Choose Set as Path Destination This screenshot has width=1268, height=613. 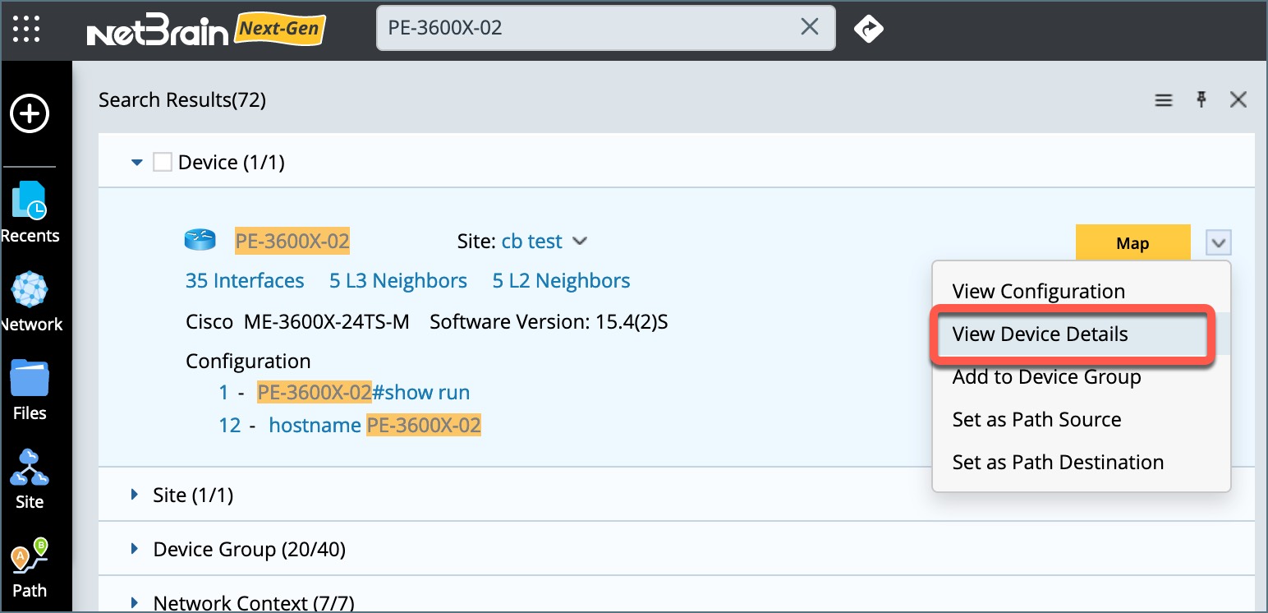click(x=1081, y=462)
